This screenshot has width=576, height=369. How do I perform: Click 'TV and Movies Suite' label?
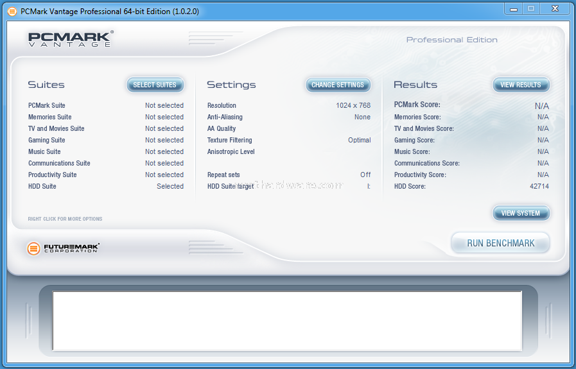57,128
